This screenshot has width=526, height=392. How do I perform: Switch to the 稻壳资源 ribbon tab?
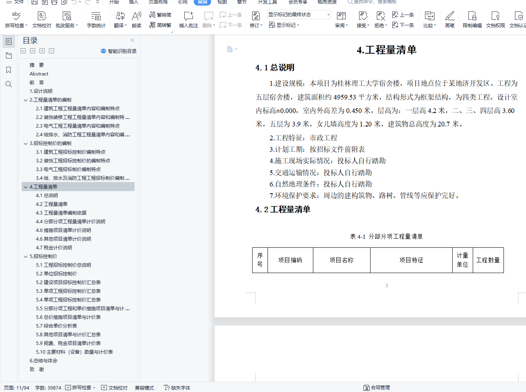point(327,2)
